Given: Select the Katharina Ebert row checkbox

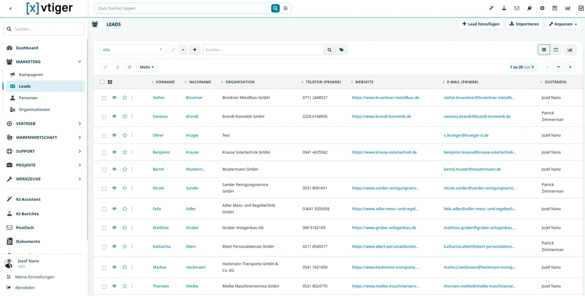Looking at the screenshot, I should 104,247.
